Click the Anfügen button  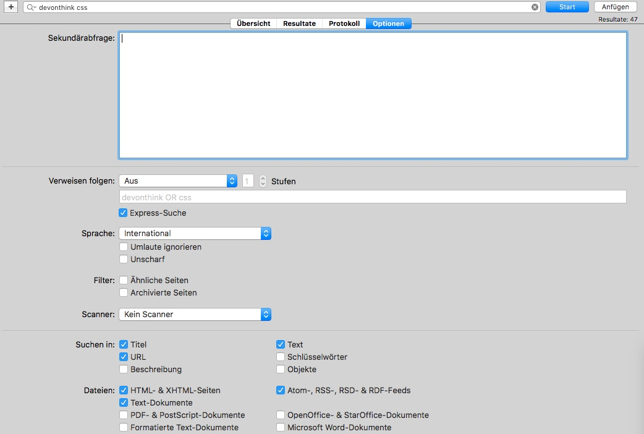pyautogui.click(x=615, y=7)
